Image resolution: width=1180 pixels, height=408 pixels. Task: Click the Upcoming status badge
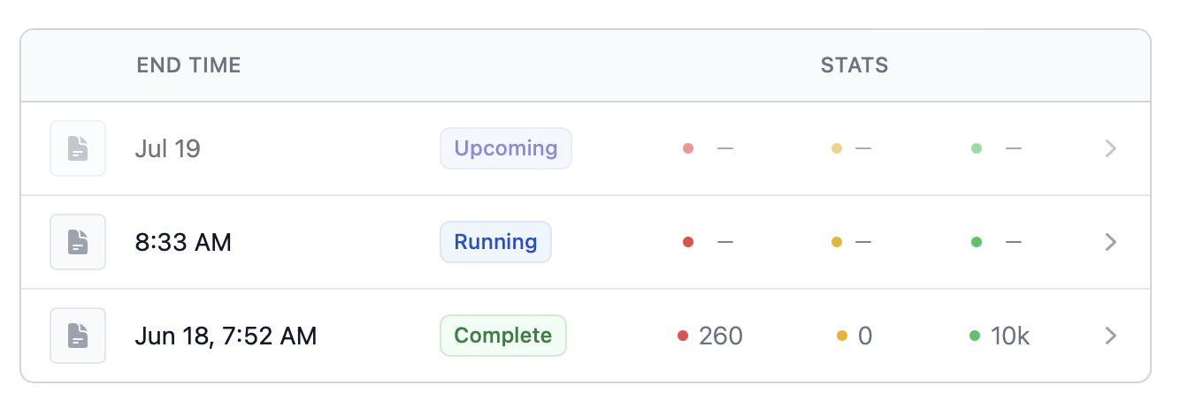(506, 148)
